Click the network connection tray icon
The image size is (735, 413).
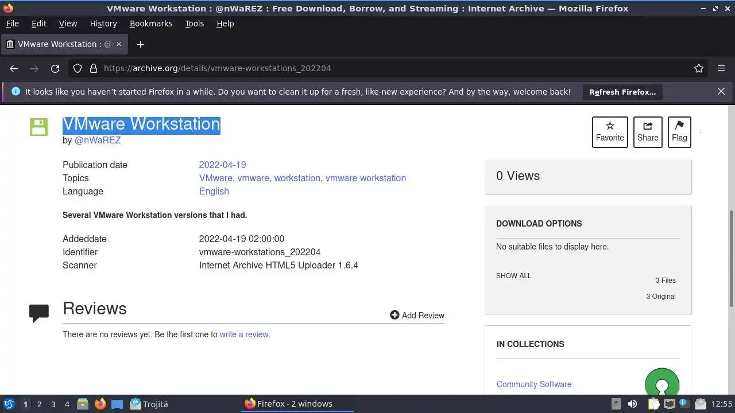click(x=670, y=404)
